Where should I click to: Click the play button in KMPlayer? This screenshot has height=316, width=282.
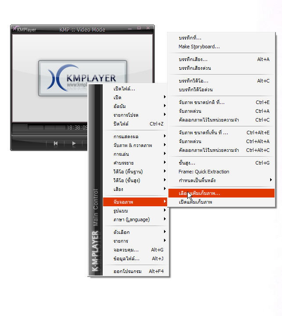(x=74, y=143)
